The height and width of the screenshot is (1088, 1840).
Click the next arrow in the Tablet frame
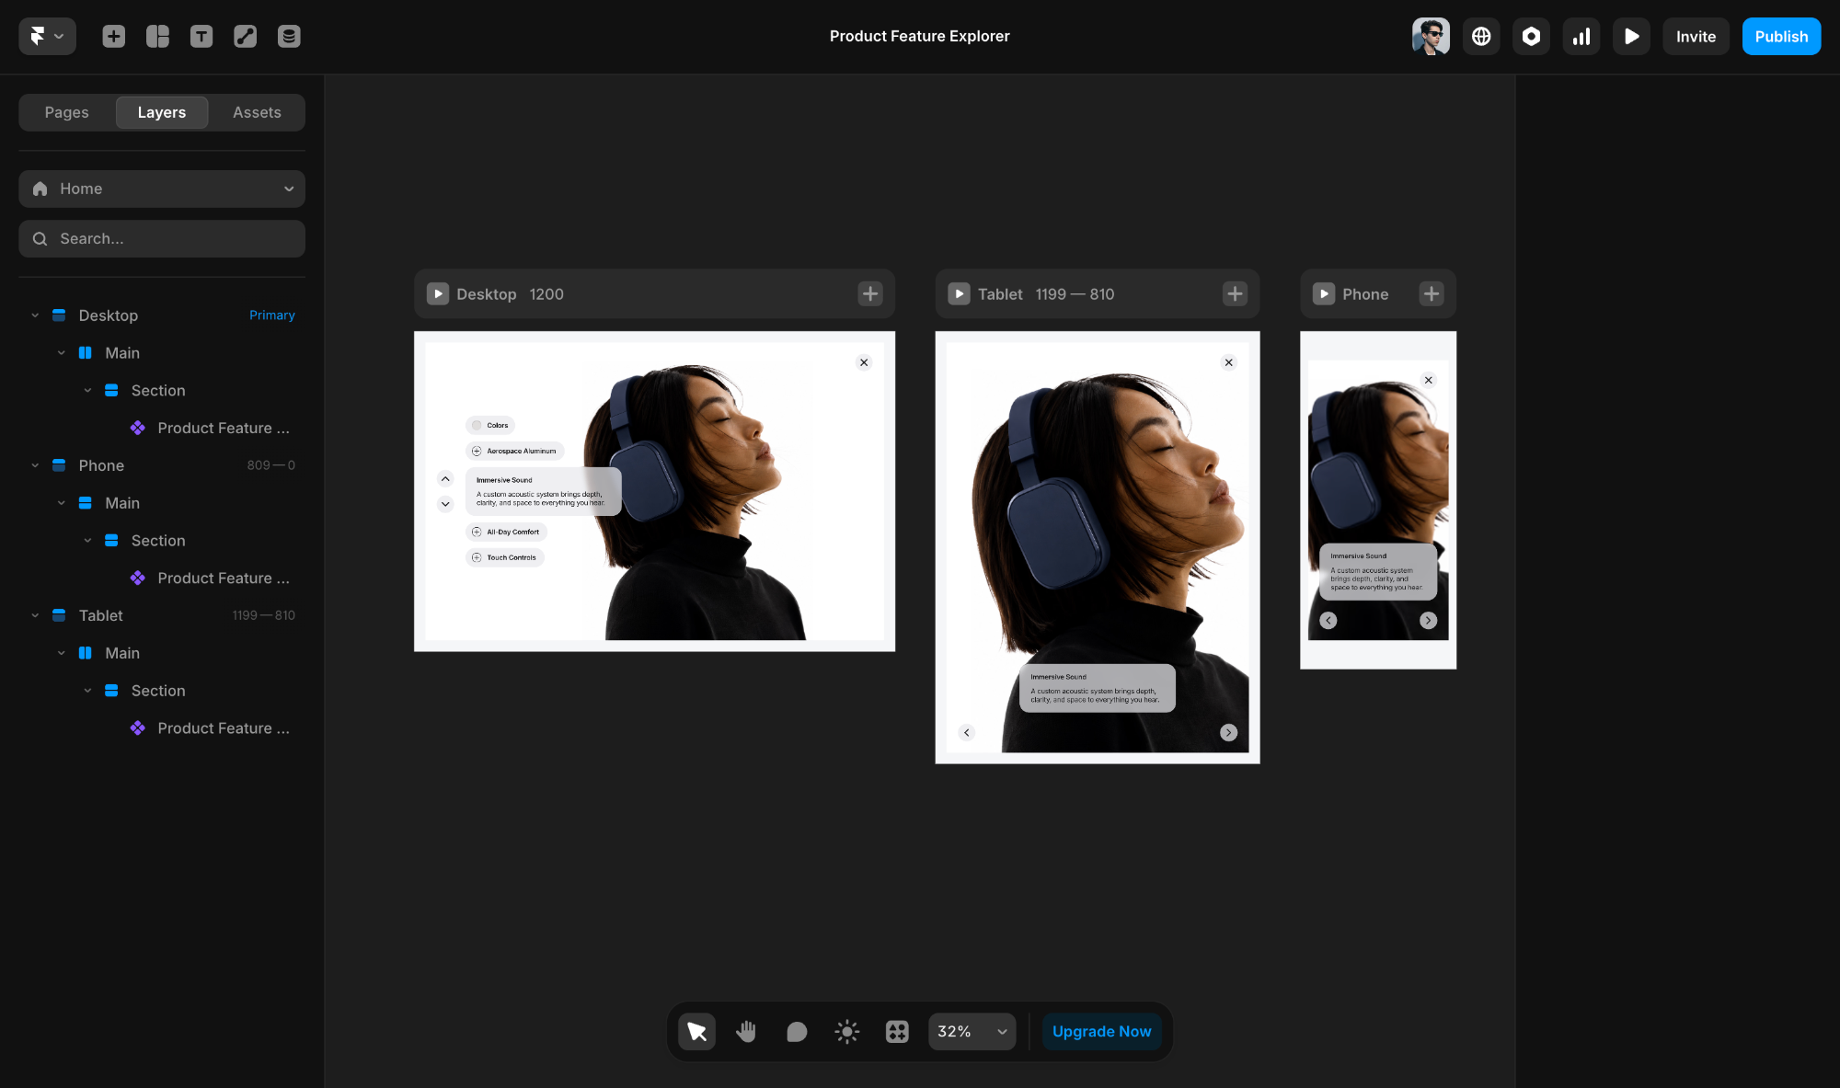tap(1228, 732)
